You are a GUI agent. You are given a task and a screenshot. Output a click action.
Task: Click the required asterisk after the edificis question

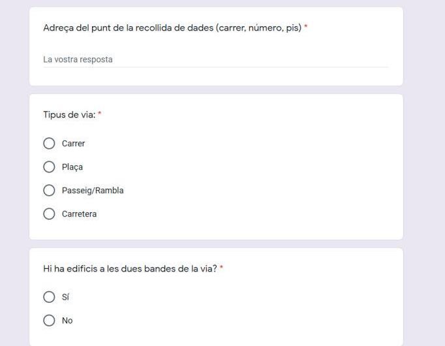click(222, 268)
